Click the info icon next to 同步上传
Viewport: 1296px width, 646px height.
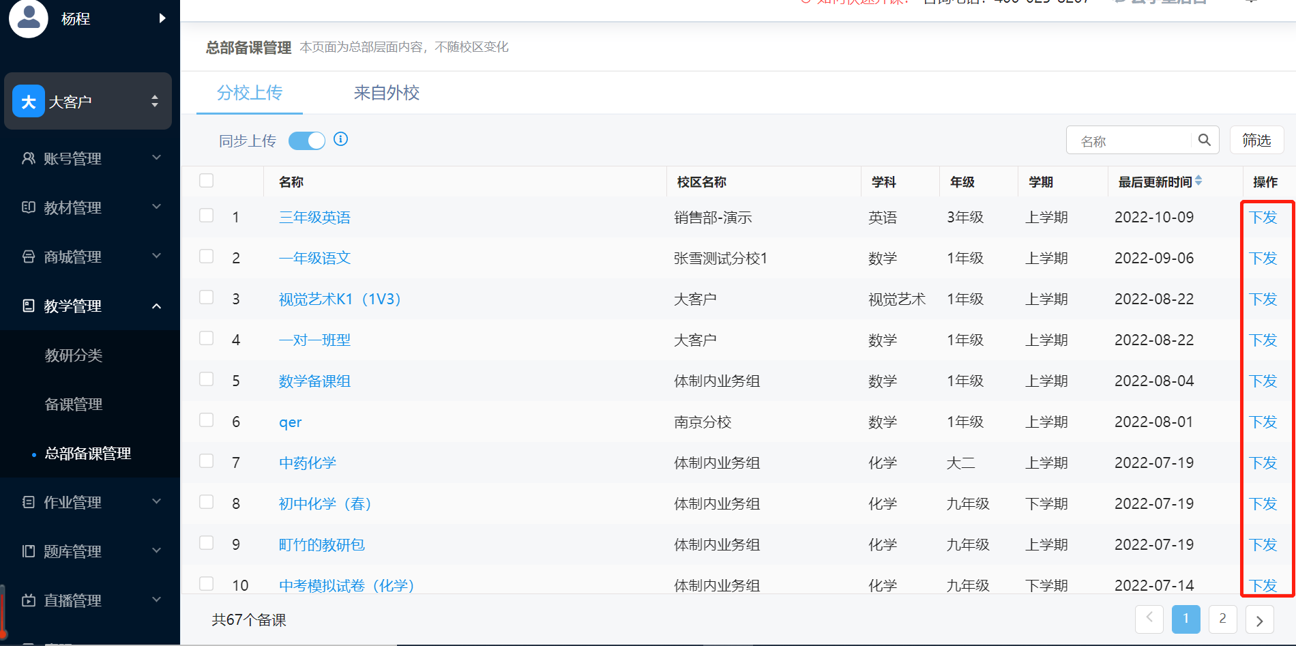point(341,139)
